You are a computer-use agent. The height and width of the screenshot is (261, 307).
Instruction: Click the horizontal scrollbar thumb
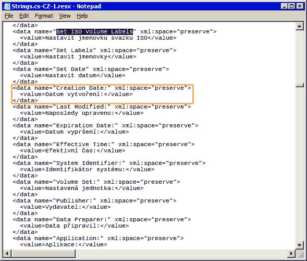(43, 253)
